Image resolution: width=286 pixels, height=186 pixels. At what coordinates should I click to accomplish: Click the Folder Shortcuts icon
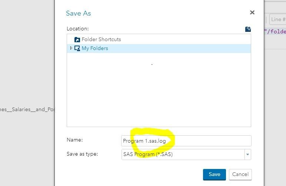[x=77, y=40]
